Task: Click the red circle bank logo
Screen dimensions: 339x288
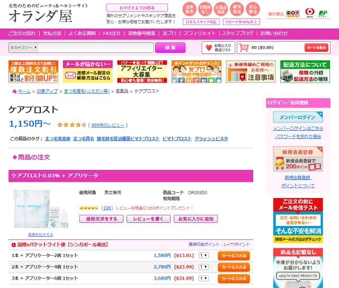Action: coord(309,13)
